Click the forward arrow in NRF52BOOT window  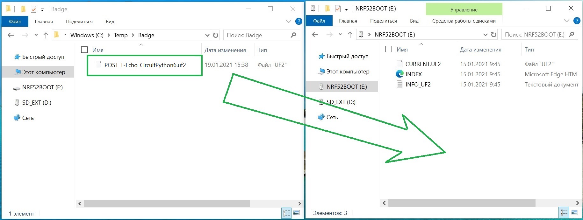pyautogui.click(x=329, y=35)
